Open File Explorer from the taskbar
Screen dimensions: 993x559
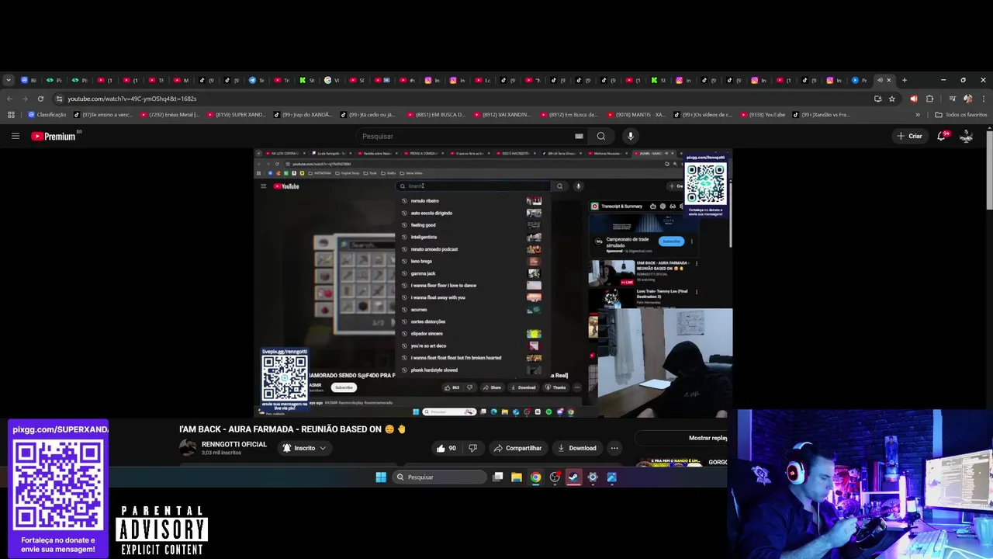point(517,477)
